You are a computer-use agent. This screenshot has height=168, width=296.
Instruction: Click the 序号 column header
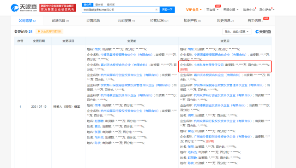point(20,41)
